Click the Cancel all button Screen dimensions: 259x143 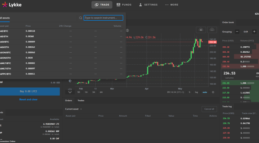click(x=209, y=109)
